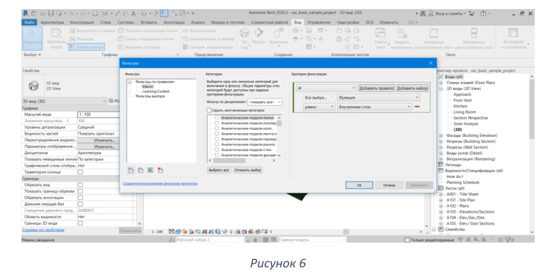
Task: Open the Управление ribbon tab
Action: tap(319, 22)
